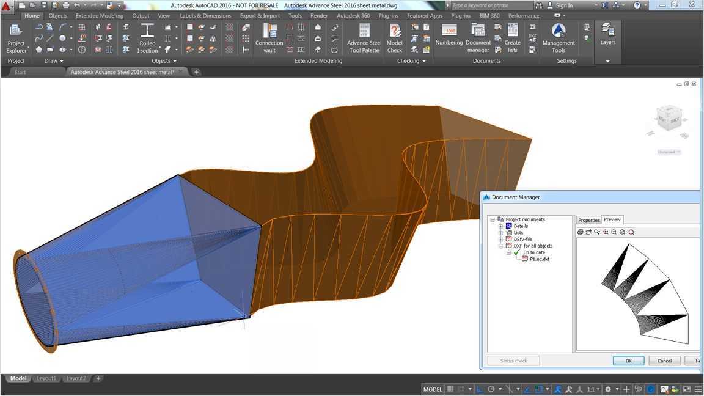Run the Model Check tool
Image resolution: width=704 pixels, height=396 pixels.
[395, 38]
